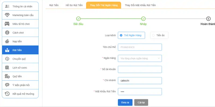Click the Mật Khẩu Rút Tiền password field

coord(140,91)
